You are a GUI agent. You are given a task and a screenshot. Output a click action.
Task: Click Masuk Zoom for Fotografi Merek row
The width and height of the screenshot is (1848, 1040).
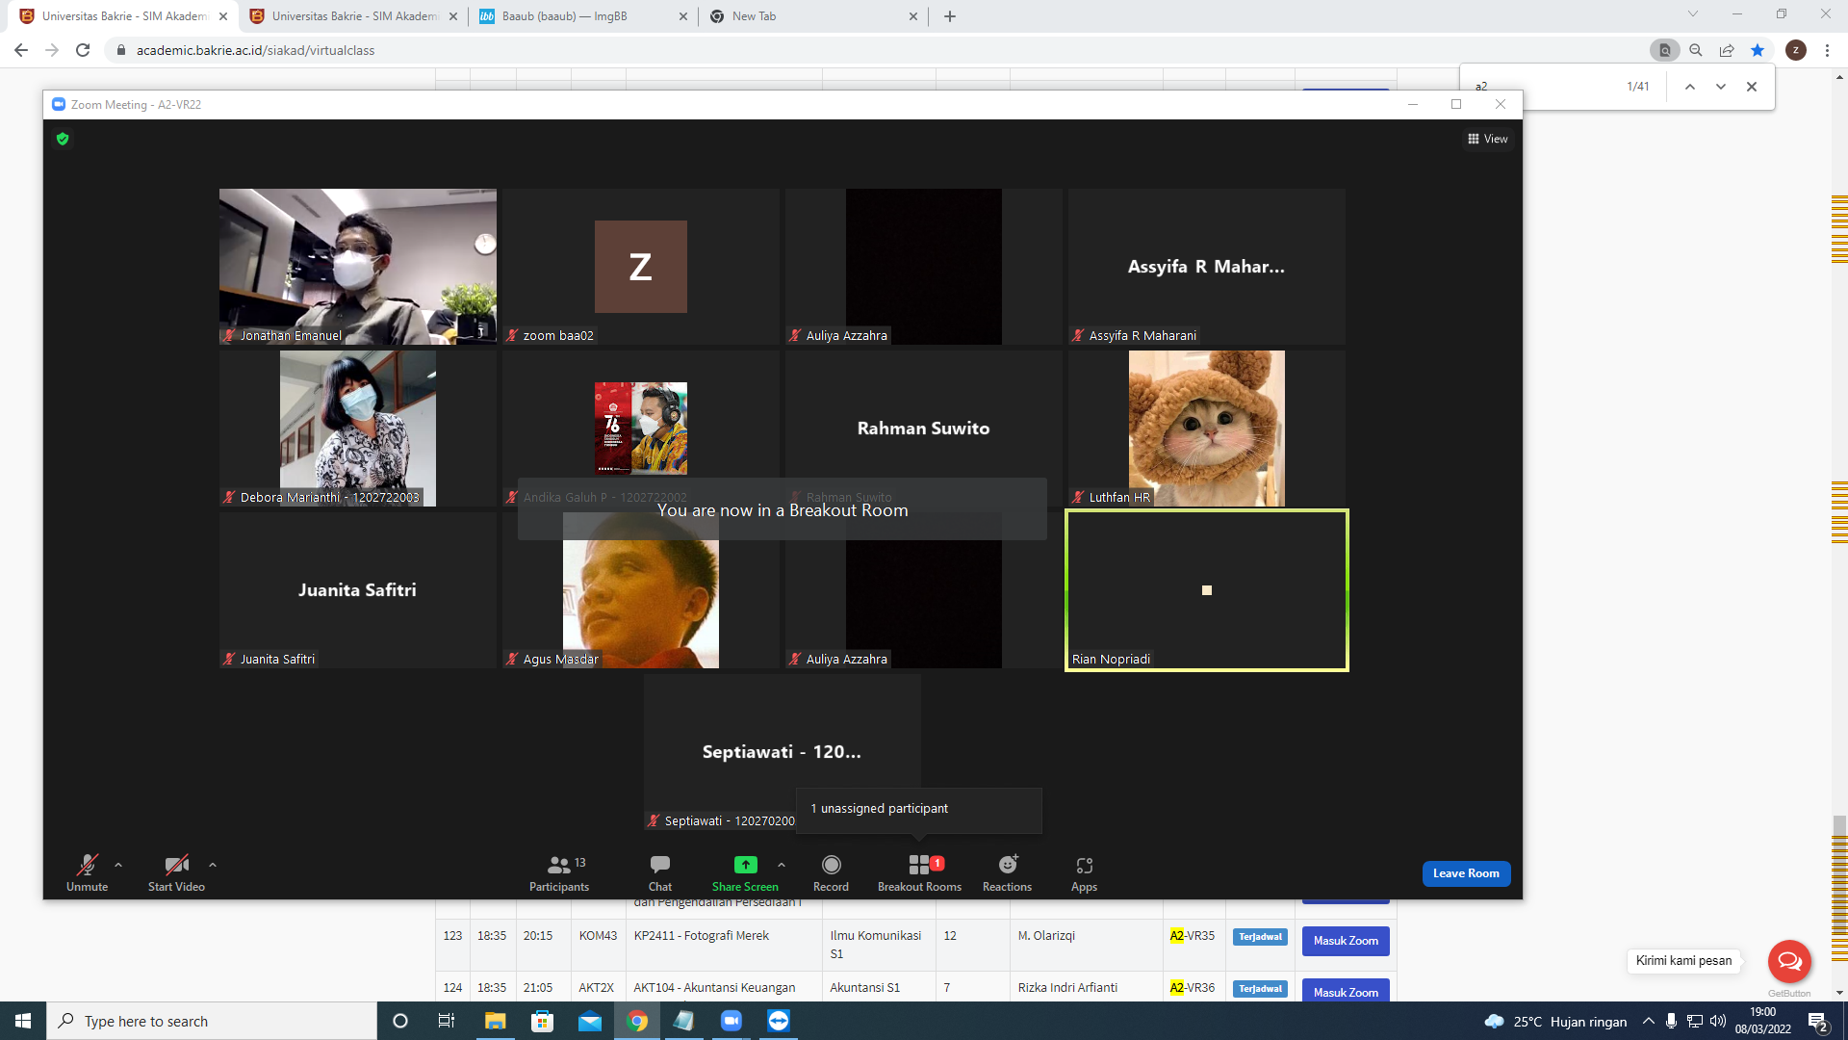click(x=1346, y=941)
